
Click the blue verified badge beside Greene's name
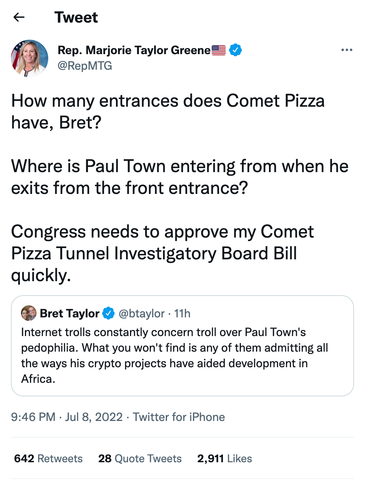pos(235,50)
